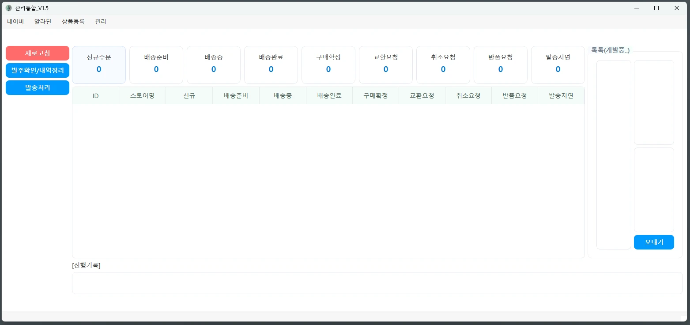This screenshot has height=325, width=690.
Task: Select the 발송지연 status card
Action: 558,65
